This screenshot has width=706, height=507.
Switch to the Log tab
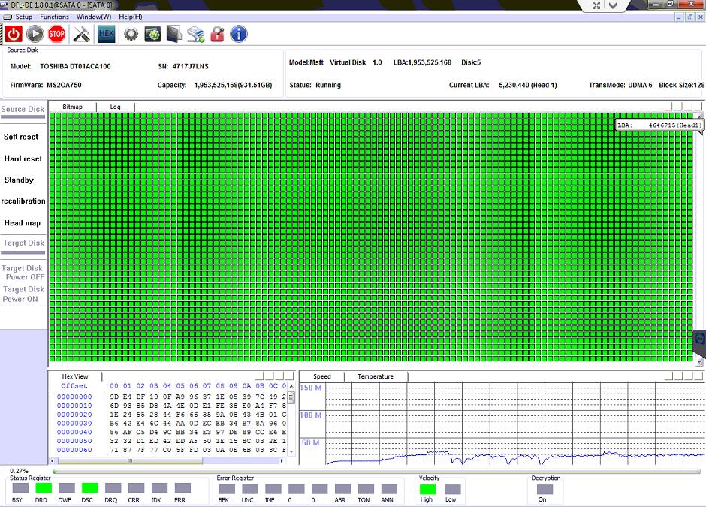tap(115, 107)
